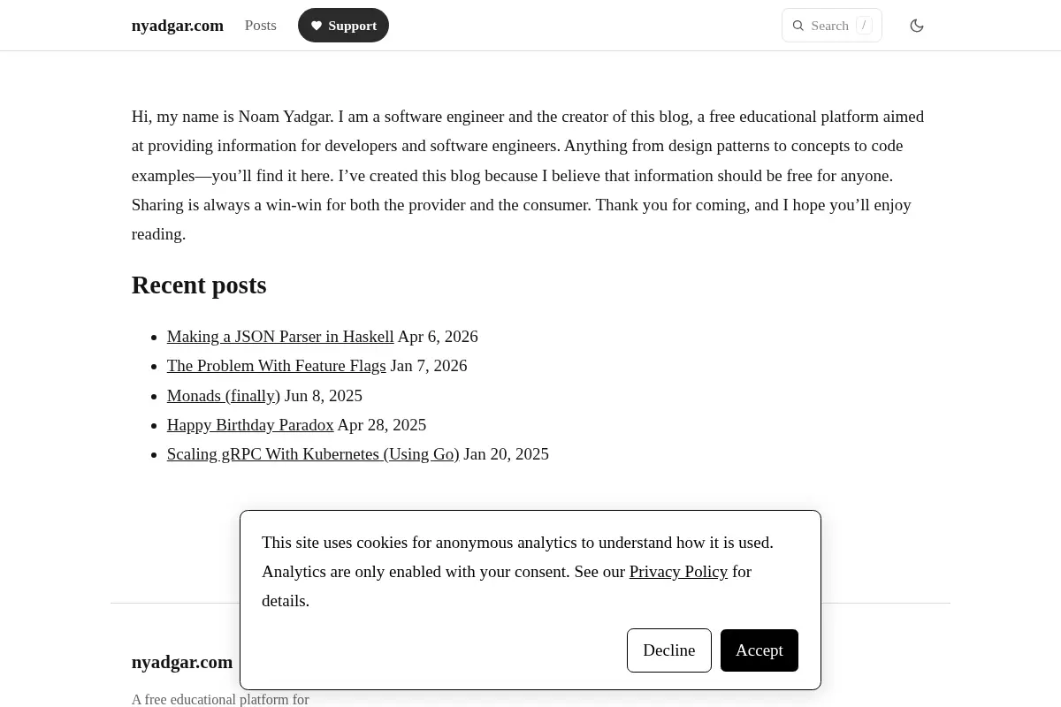The width and height of the screenshot is (1061, 707).
Task: Focus the Search input field
Action: pyautogui.click(x=832, y=26)
